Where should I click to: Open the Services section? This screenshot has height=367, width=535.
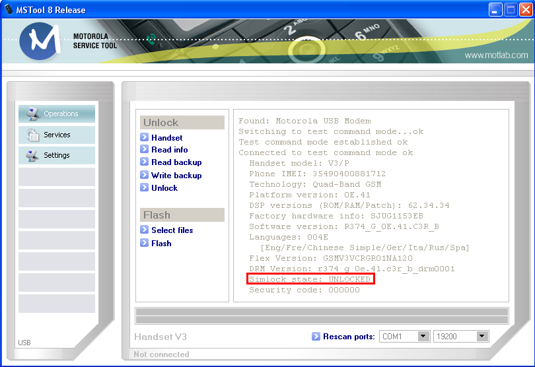point(57,135)
